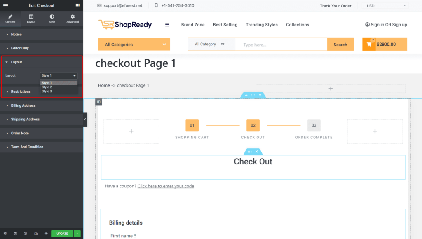
Task: Open Best Selling menu item
Action: coord(225,24)
